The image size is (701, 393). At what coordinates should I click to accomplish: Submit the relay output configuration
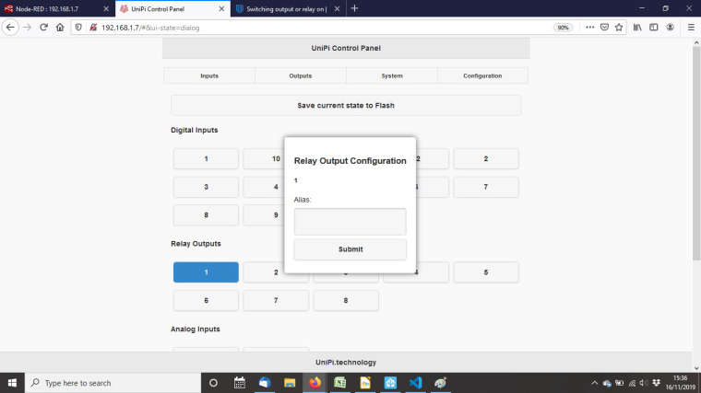tap(350, 249)
